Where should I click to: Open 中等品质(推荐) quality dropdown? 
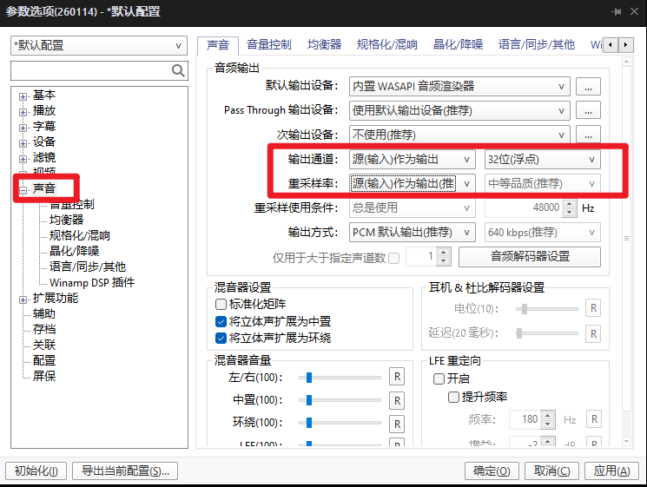(x=543, y=183)
